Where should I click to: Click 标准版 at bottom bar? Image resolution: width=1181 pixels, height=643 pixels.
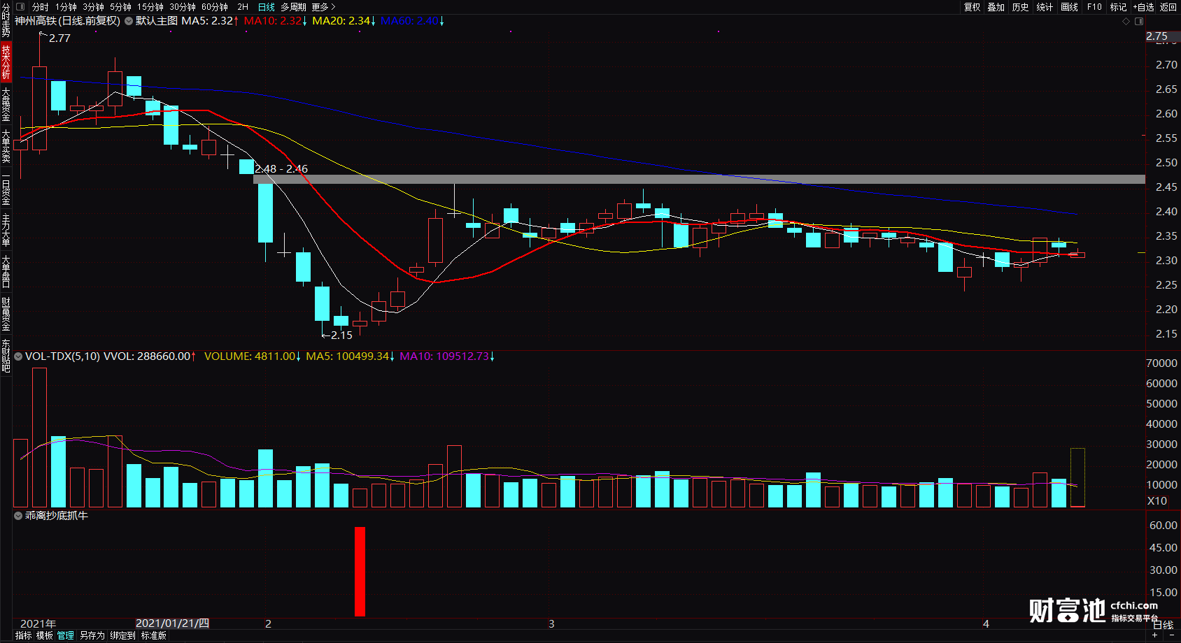pyautogui.click(x=154, y=635)
